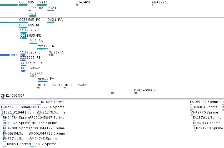Click the CR44182 gene feature
This screenshot has height=148, width=224.
(x=29, y=11)
